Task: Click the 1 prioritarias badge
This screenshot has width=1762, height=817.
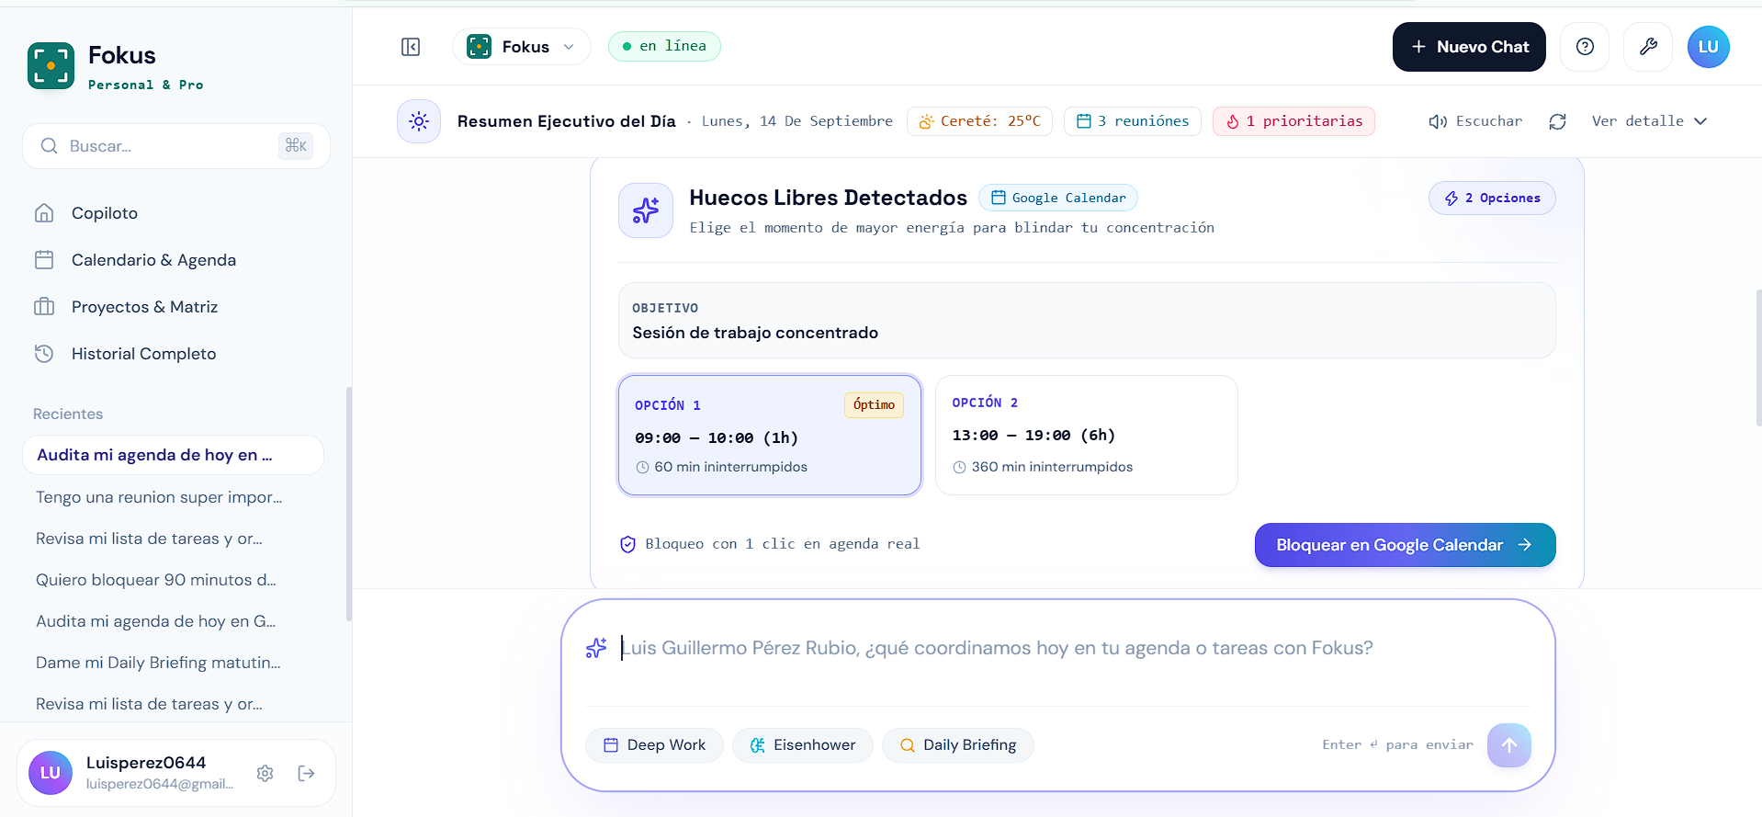Action: click(1293, 121)
